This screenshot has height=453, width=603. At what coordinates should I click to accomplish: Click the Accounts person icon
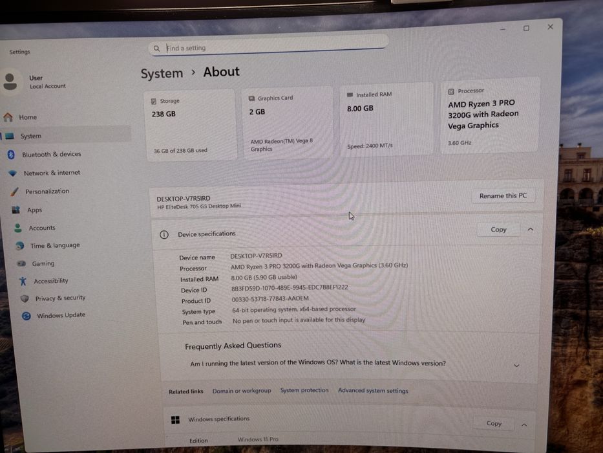point(17,228)
